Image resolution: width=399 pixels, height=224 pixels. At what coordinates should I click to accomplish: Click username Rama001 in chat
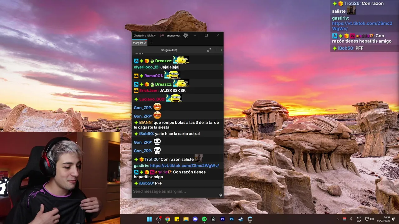coord(154,76)
